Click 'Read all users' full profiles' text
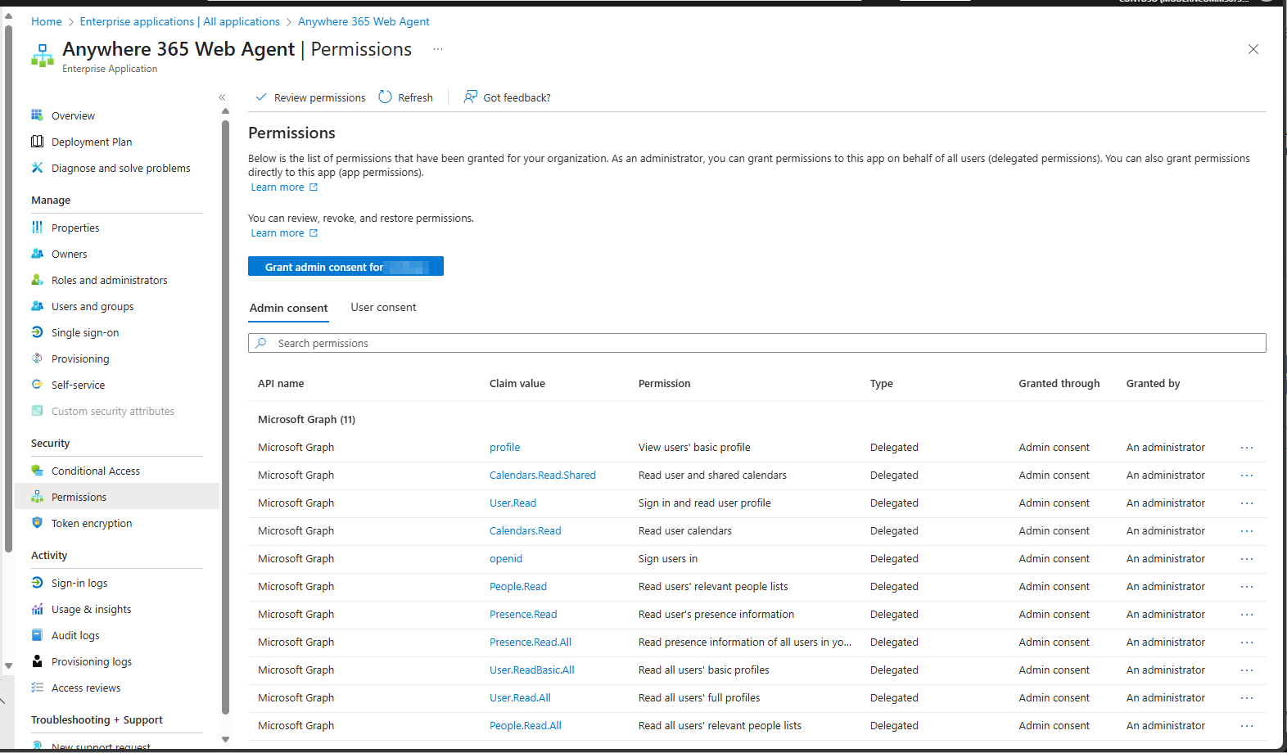 [699, 697]
